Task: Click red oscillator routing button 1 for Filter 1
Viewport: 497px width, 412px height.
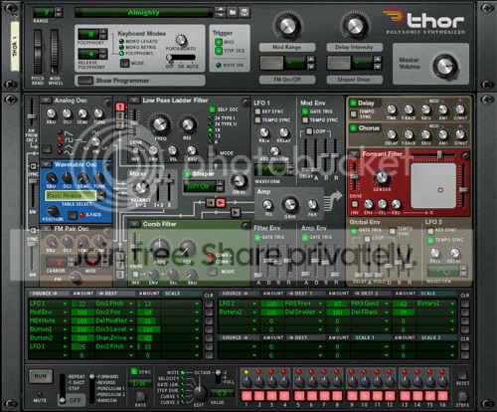Action: [x=120, y=106]
